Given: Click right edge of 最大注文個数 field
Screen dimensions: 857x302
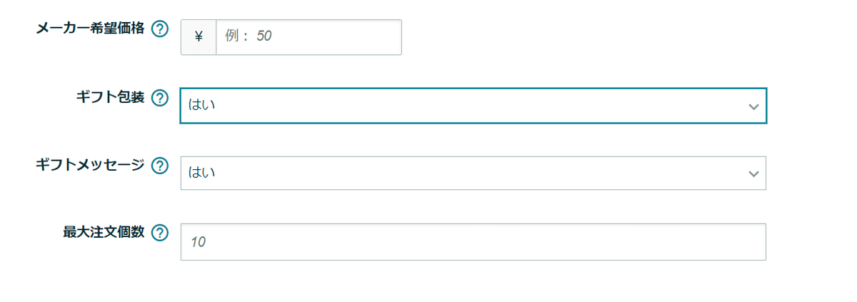Looking at the screenshot, I should point(757,242).
